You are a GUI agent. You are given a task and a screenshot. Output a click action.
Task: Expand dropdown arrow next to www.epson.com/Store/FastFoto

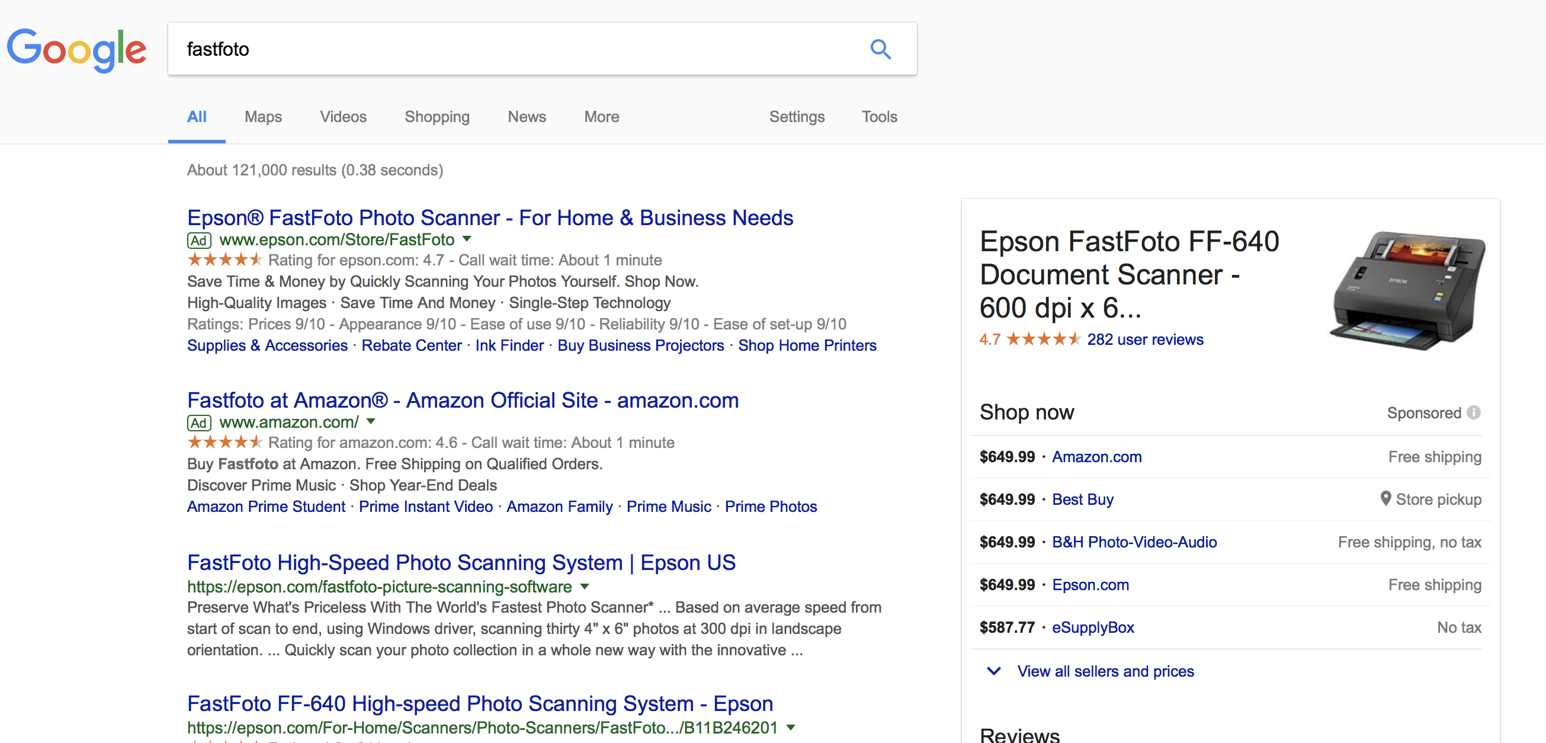coord(467,239)
